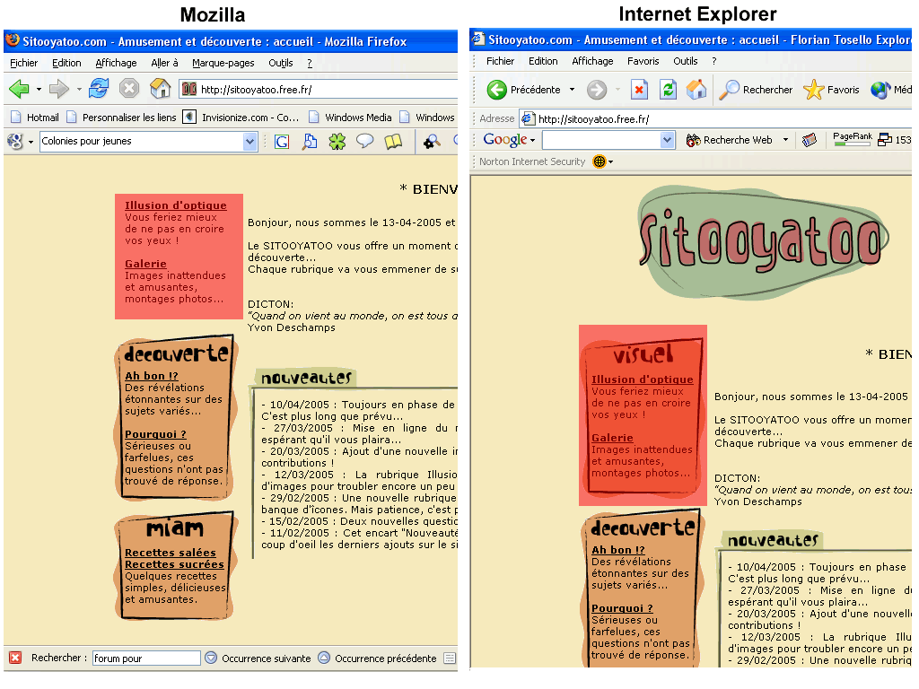Open Firefox Aller à menu

pos(164,63)
